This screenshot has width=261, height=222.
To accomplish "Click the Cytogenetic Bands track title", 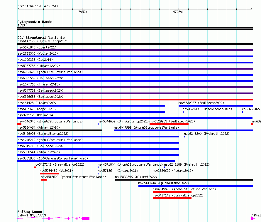I will tap(35, 22).
